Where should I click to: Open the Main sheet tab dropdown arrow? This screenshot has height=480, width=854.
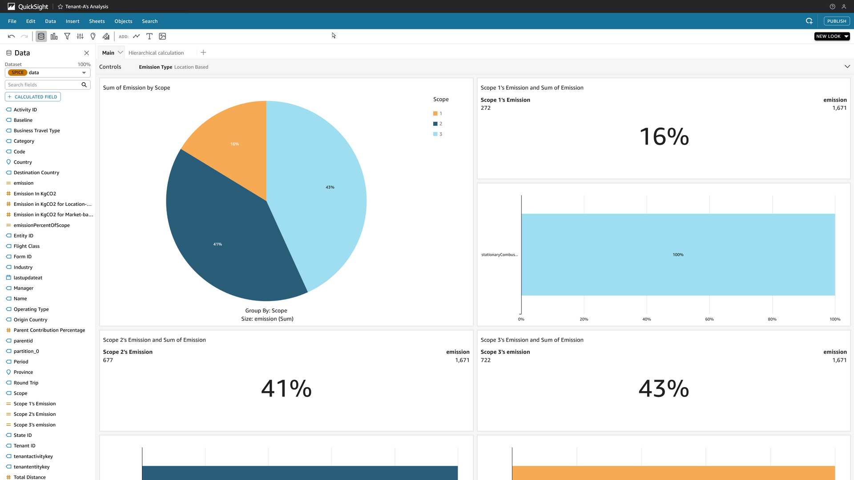(120, 52)
